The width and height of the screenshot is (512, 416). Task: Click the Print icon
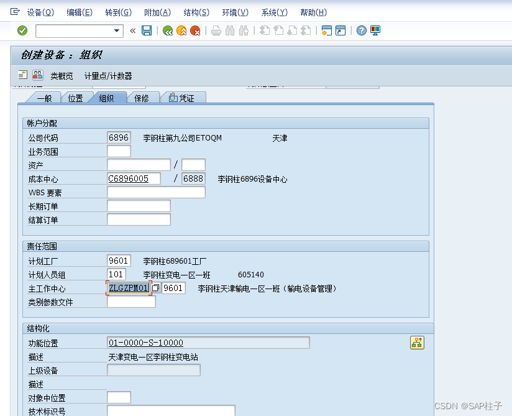pos(216,30)
